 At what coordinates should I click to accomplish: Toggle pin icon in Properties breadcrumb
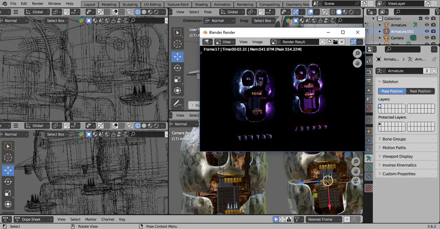[434, 59]
